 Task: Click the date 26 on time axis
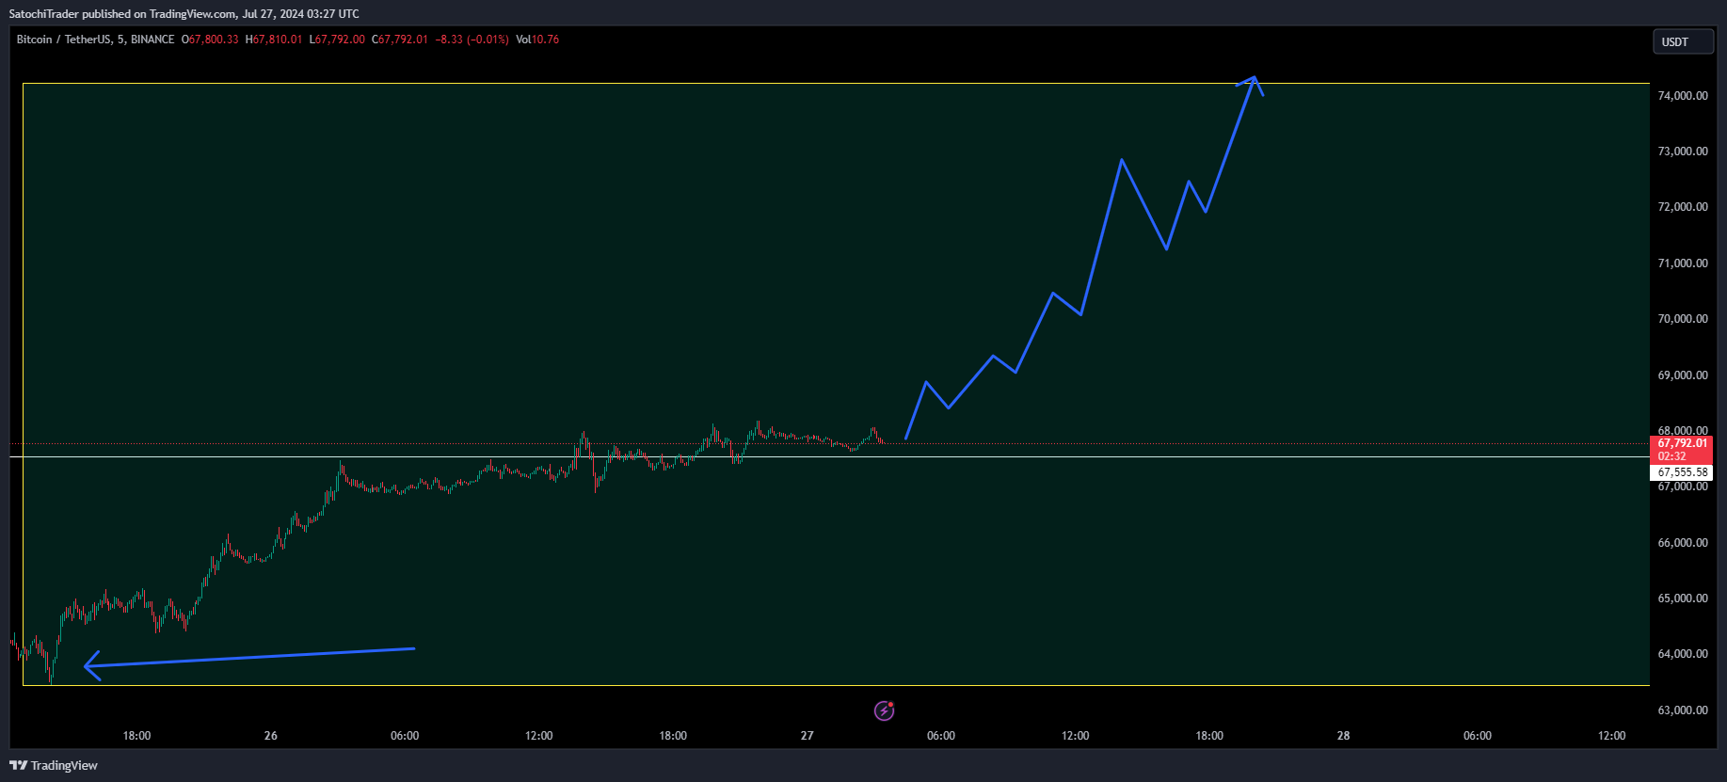pyautogui.click(x=271, y=736)
